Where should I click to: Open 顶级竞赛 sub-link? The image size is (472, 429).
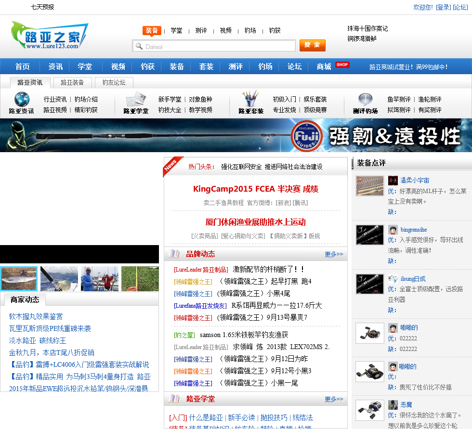pos(315,110)
